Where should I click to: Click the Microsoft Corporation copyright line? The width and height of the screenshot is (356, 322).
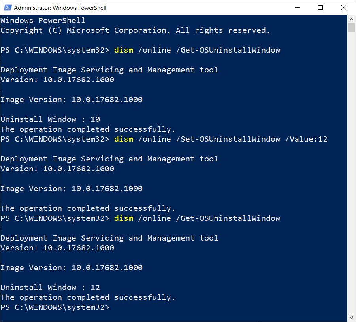pos(135,30)
